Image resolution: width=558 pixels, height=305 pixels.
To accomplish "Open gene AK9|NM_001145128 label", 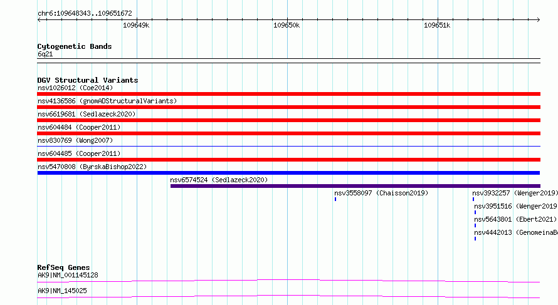I will 68,275.
